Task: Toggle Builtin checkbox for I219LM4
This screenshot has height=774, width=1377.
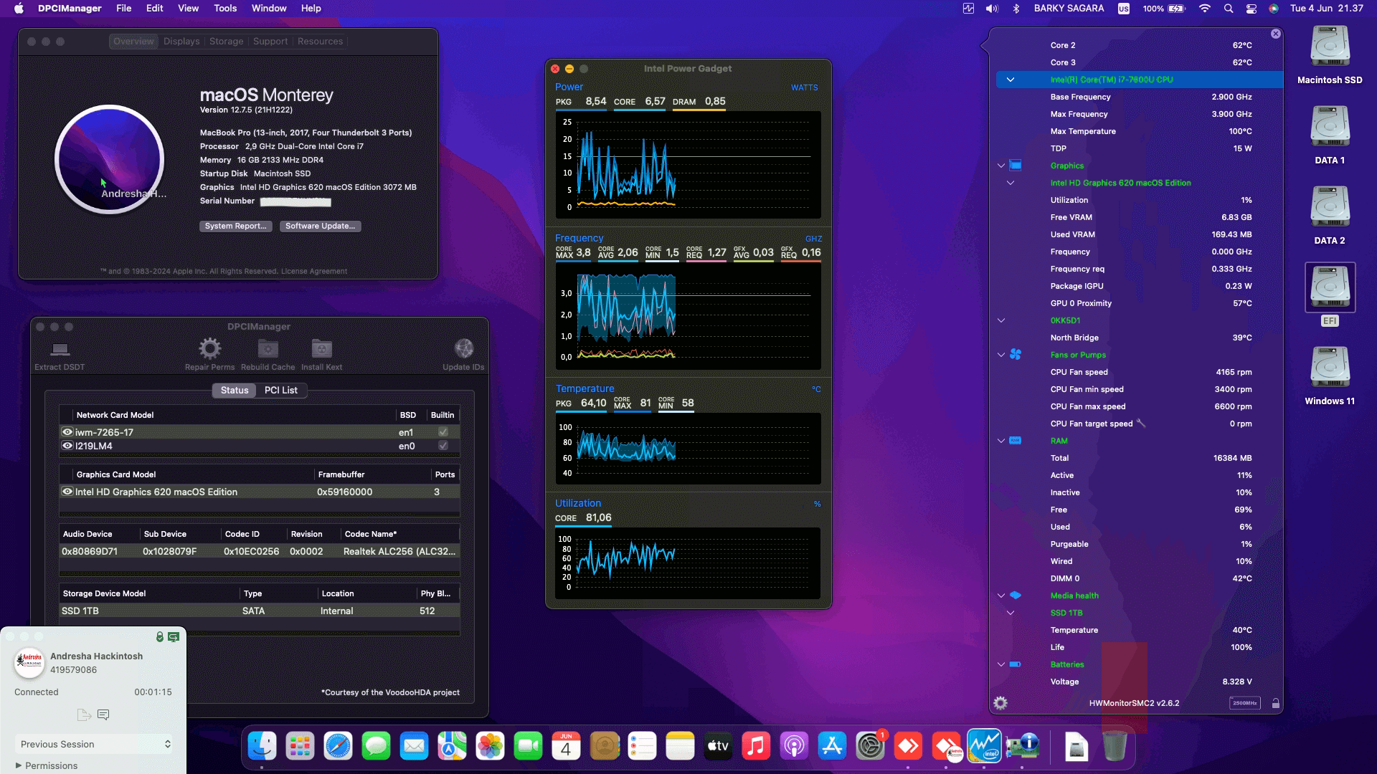Action: click(443, 446)
